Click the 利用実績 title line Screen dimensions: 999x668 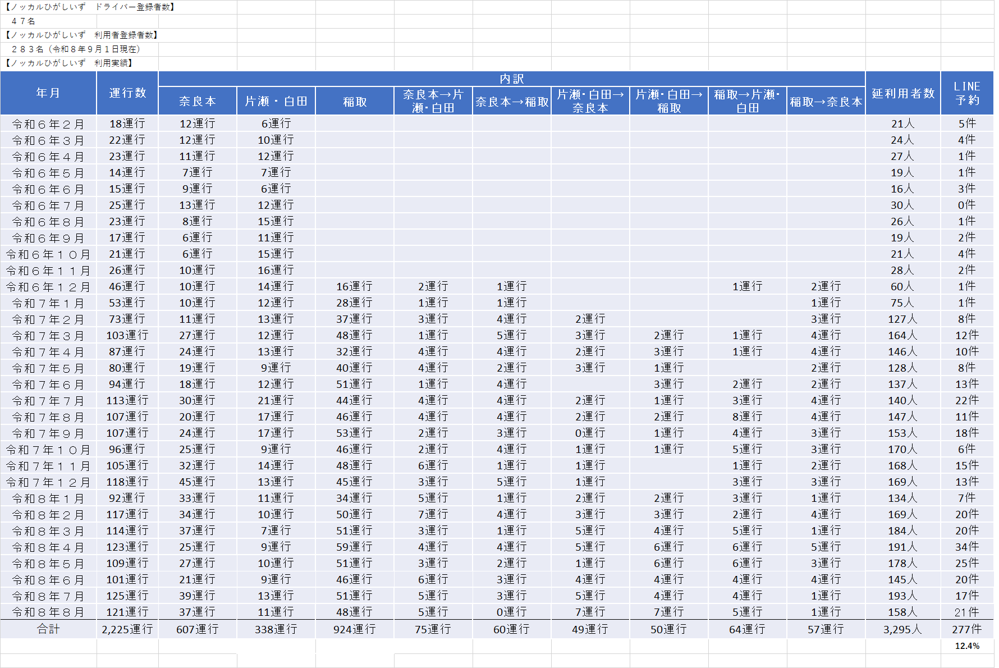[x=69, y=63]
